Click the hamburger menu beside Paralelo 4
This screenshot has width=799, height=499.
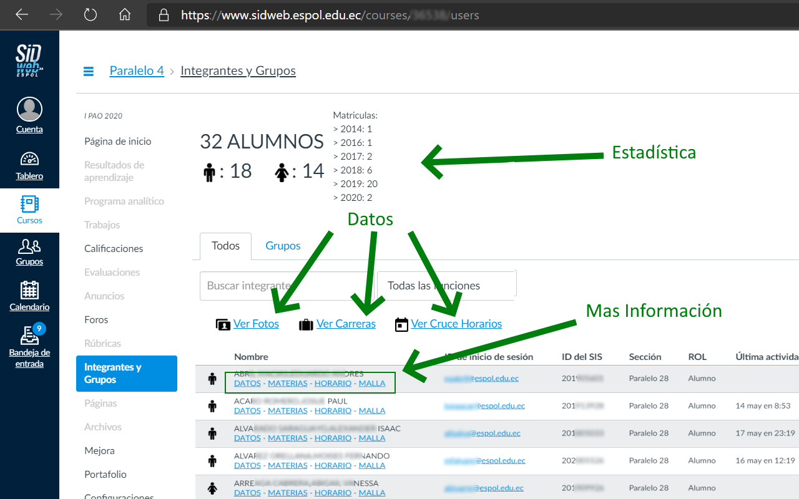(x=88, y=71)
